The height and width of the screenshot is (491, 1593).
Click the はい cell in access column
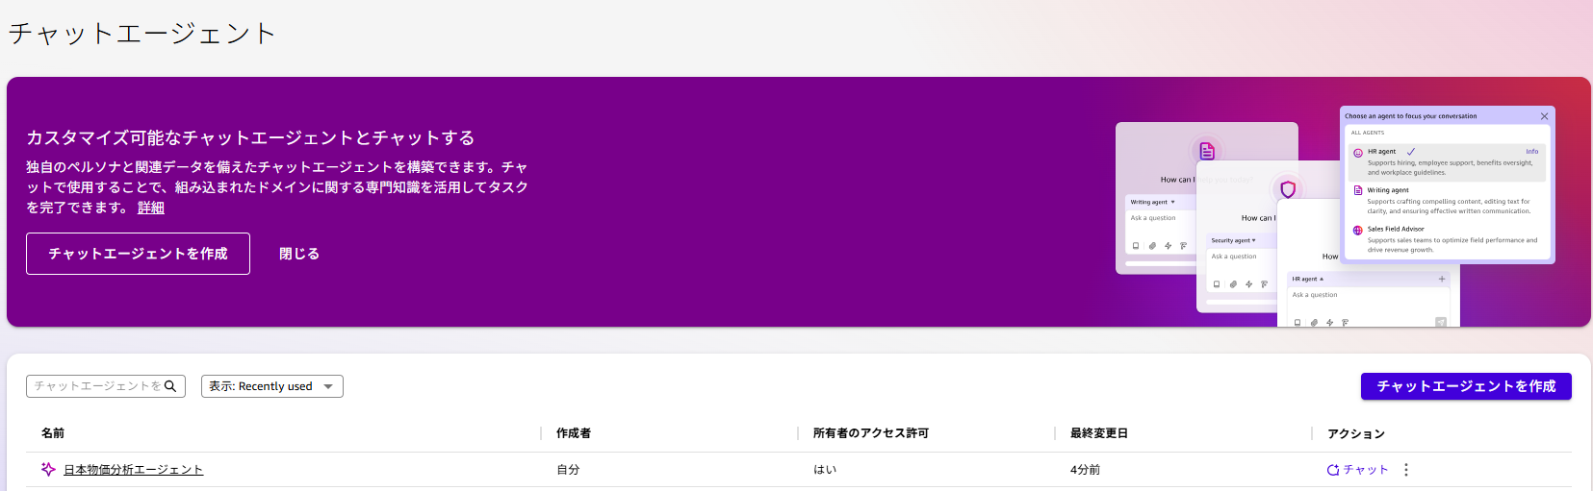click(x=825, y=470)
